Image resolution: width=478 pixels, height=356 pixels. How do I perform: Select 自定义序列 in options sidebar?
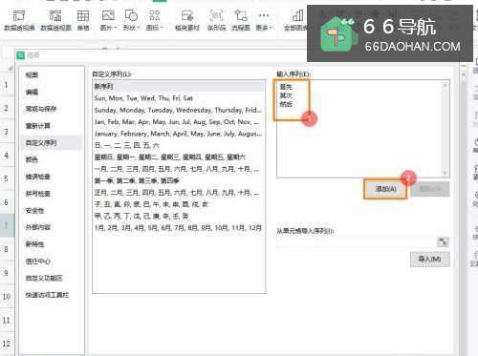click(x=41, y=143)
